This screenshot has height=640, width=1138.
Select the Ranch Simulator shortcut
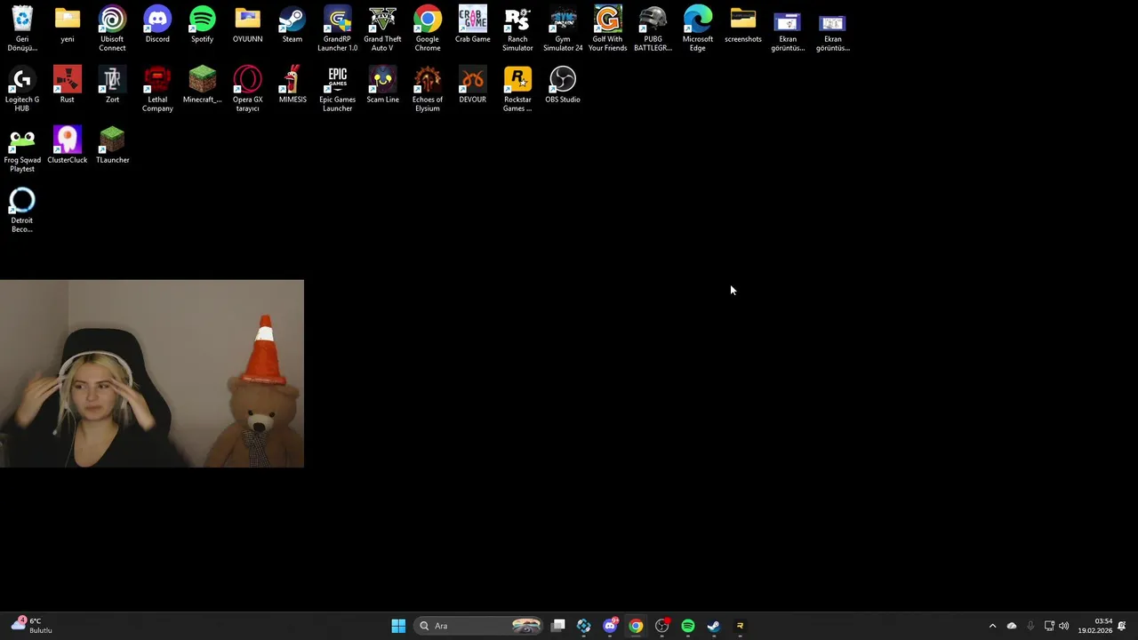click(517, 28)
